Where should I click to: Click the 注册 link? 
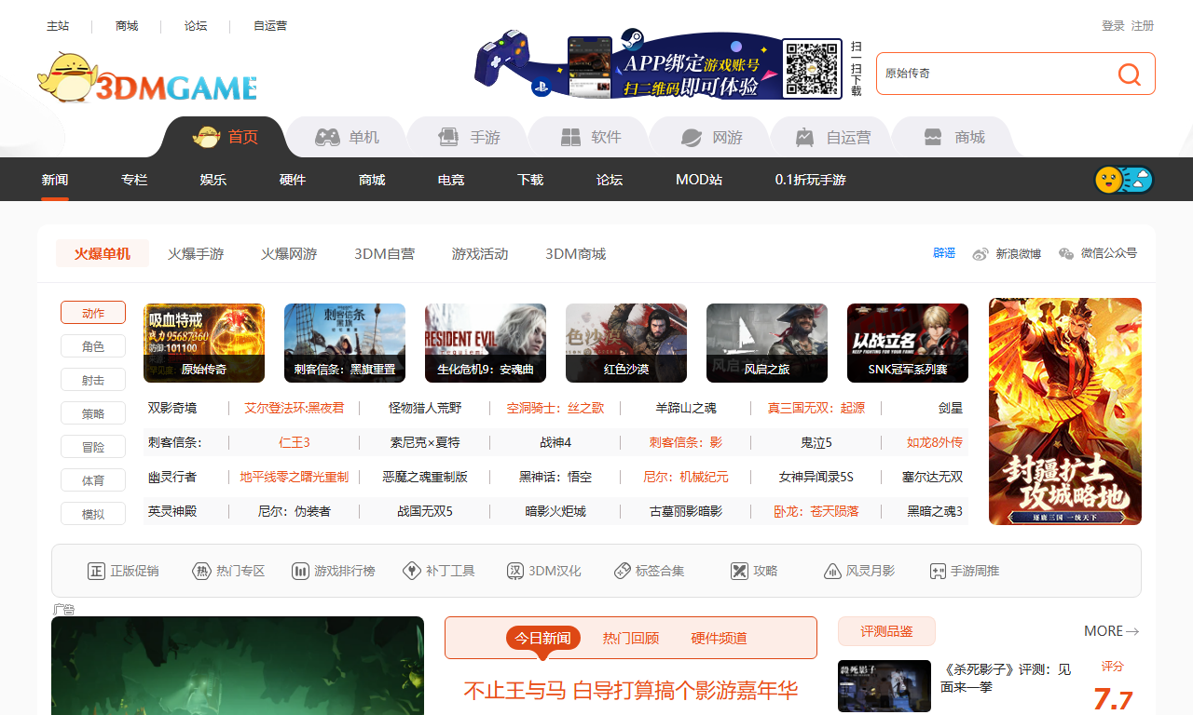1143,26
